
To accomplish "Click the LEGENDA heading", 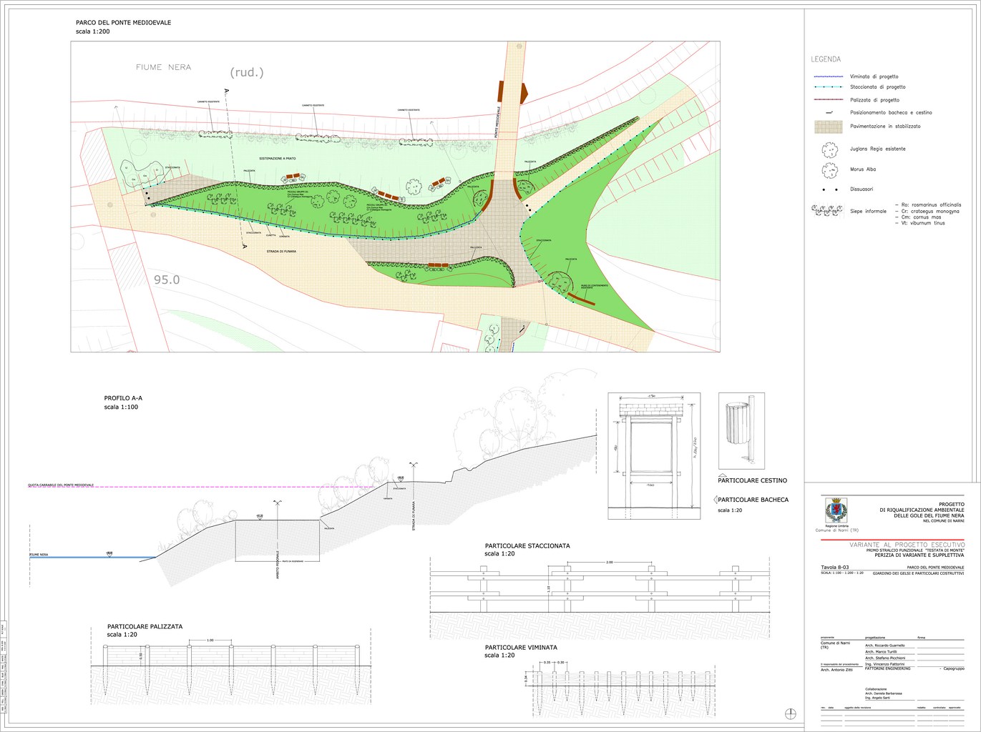I will coord(826,59).
